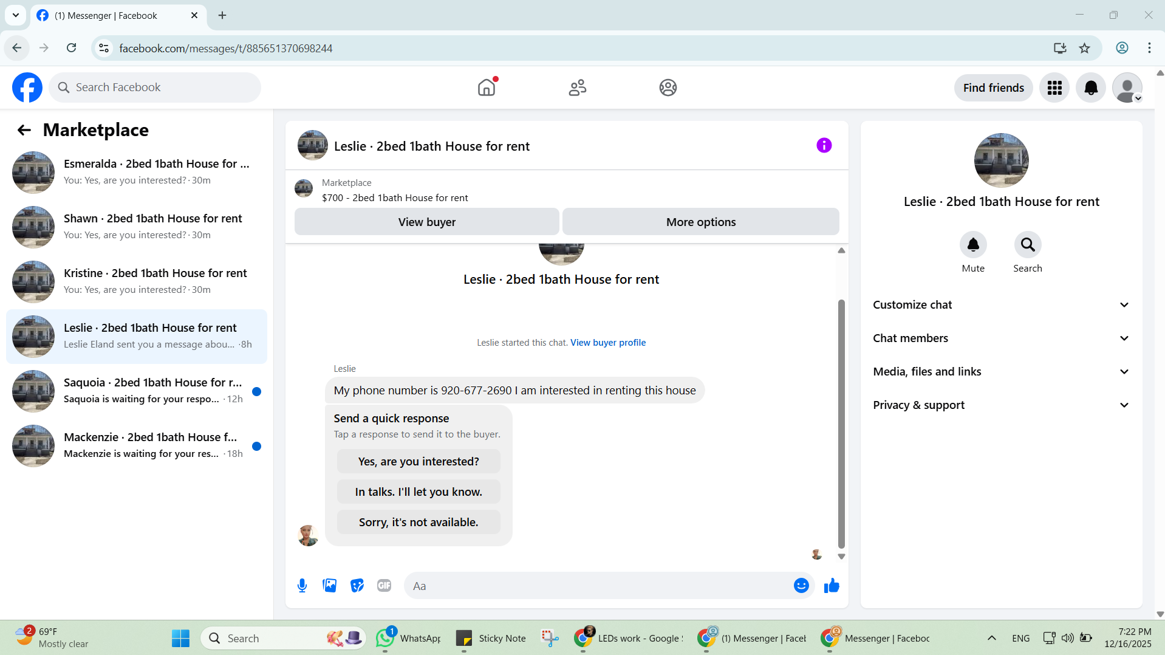Go to the Home feed icon
This screenshot has width=1165, height=655.
tap(487, 87)
